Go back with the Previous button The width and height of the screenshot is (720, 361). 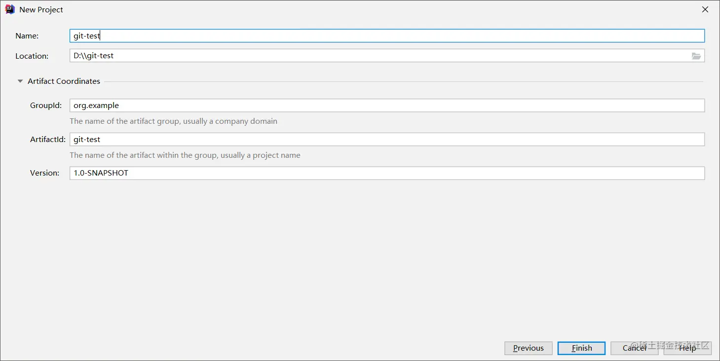pyautogui.click(x=528, y=348)
